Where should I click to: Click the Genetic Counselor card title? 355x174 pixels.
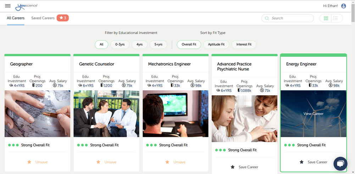click(x=97, y=64)
